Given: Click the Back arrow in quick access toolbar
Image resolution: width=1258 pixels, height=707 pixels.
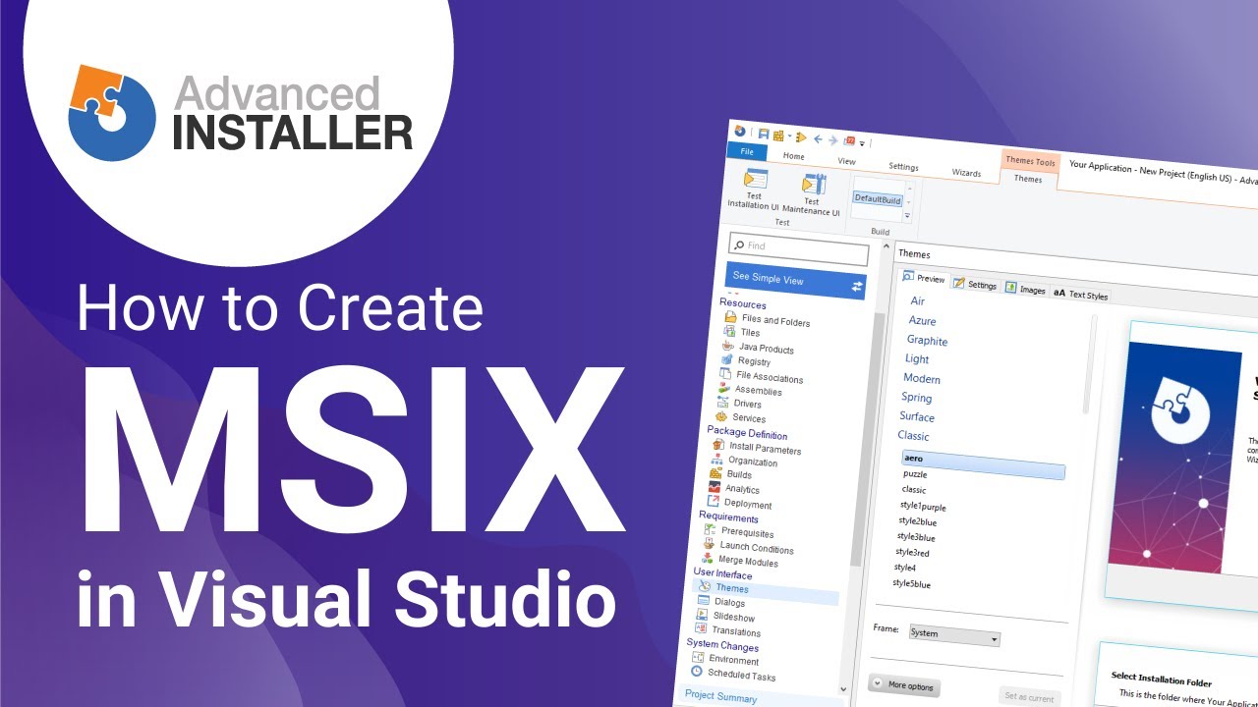Looking at the screenshot, I should [x=818, y=139].
